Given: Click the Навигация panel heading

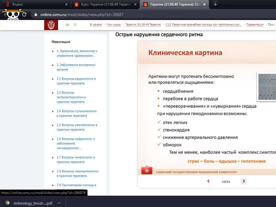Looking at the screenshot, I should point(61,42).
